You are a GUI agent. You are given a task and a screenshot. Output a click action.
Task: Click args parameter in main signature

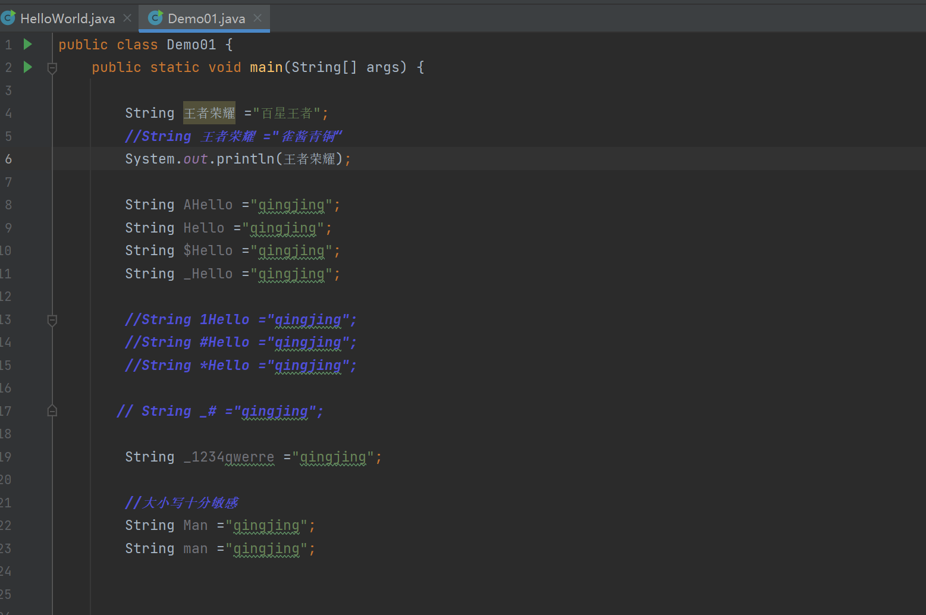[382, 67]
